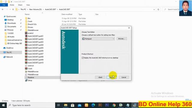Image resolution: width=192 pixels, height=108 pixels.
Task: Sort by Type column header
Action: point(80,14)
